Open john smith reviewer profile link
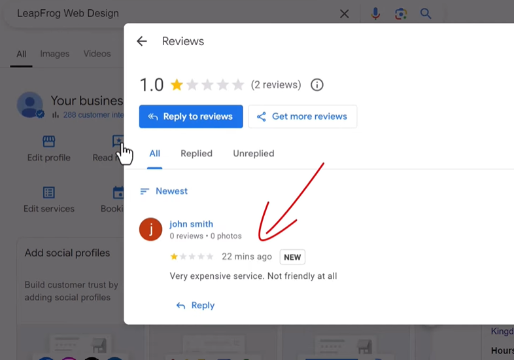The width and height of the screenshot is (514, 360). point(191,224)
